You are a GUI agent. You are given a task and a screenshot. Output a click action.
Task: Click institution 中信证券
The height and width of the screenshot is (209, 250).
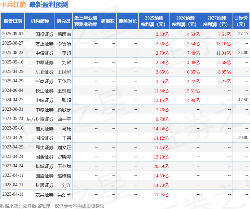pyautogui.click(x=44, y=53)
